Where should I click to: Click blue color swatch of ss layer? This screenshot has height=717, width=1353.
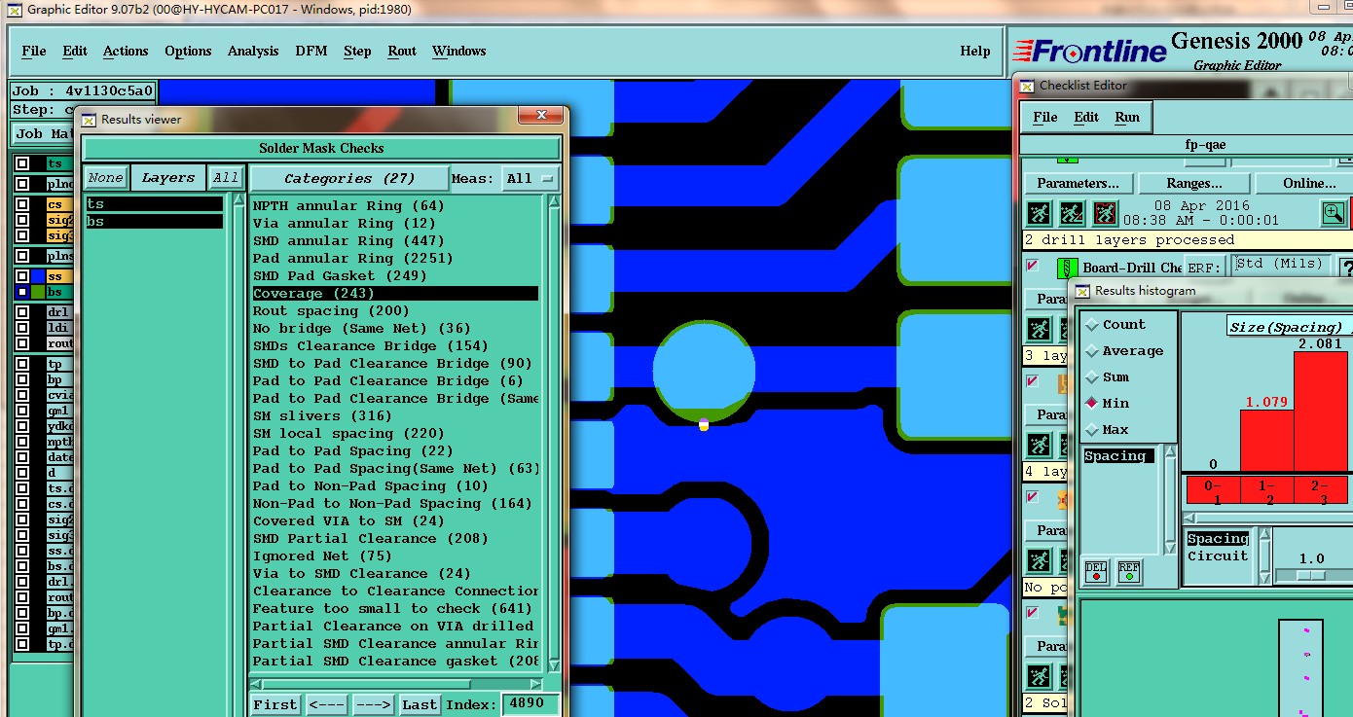pos(39,276)
